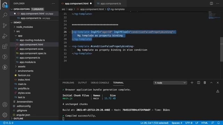
Task: Split the editor to the right
Action: point(212,3)
